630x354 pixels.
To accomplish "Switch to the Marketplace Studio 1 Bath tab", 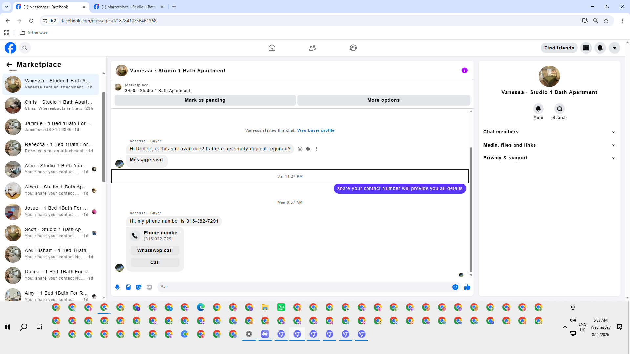I will pyautogui.click(x=129, y=7).
